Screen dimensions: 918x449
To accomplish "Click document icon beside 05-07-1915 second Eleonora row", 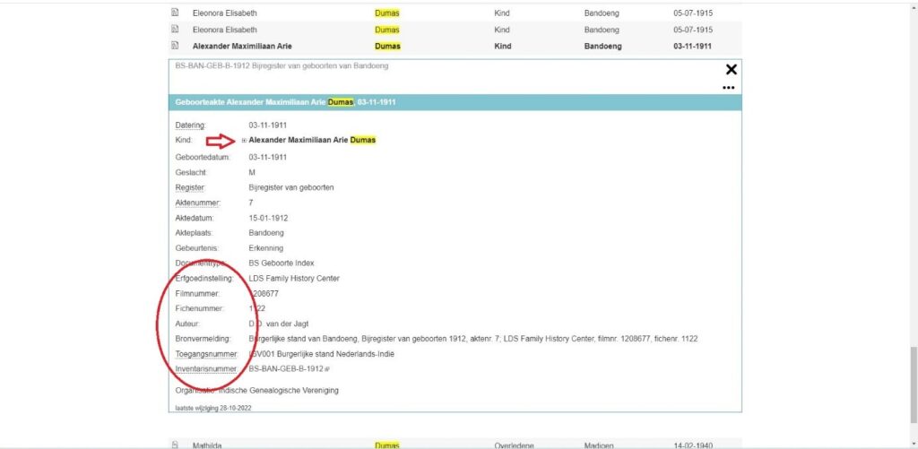I will click(x=175, y=30).
